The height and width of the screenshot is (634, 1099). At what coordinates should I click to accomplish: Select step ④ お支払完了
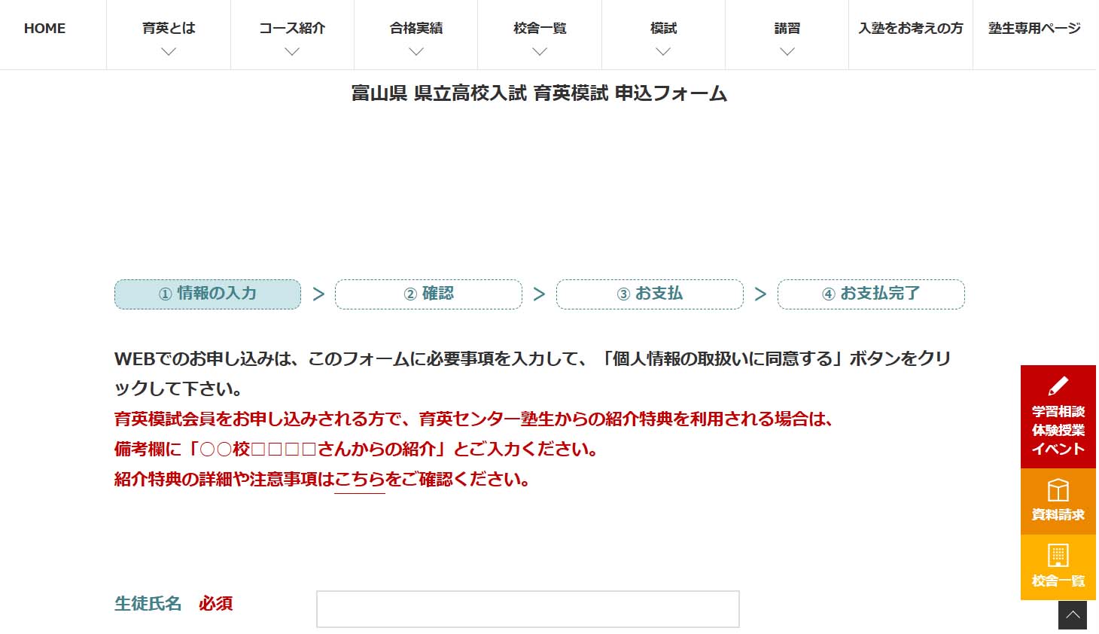(871, 294)
